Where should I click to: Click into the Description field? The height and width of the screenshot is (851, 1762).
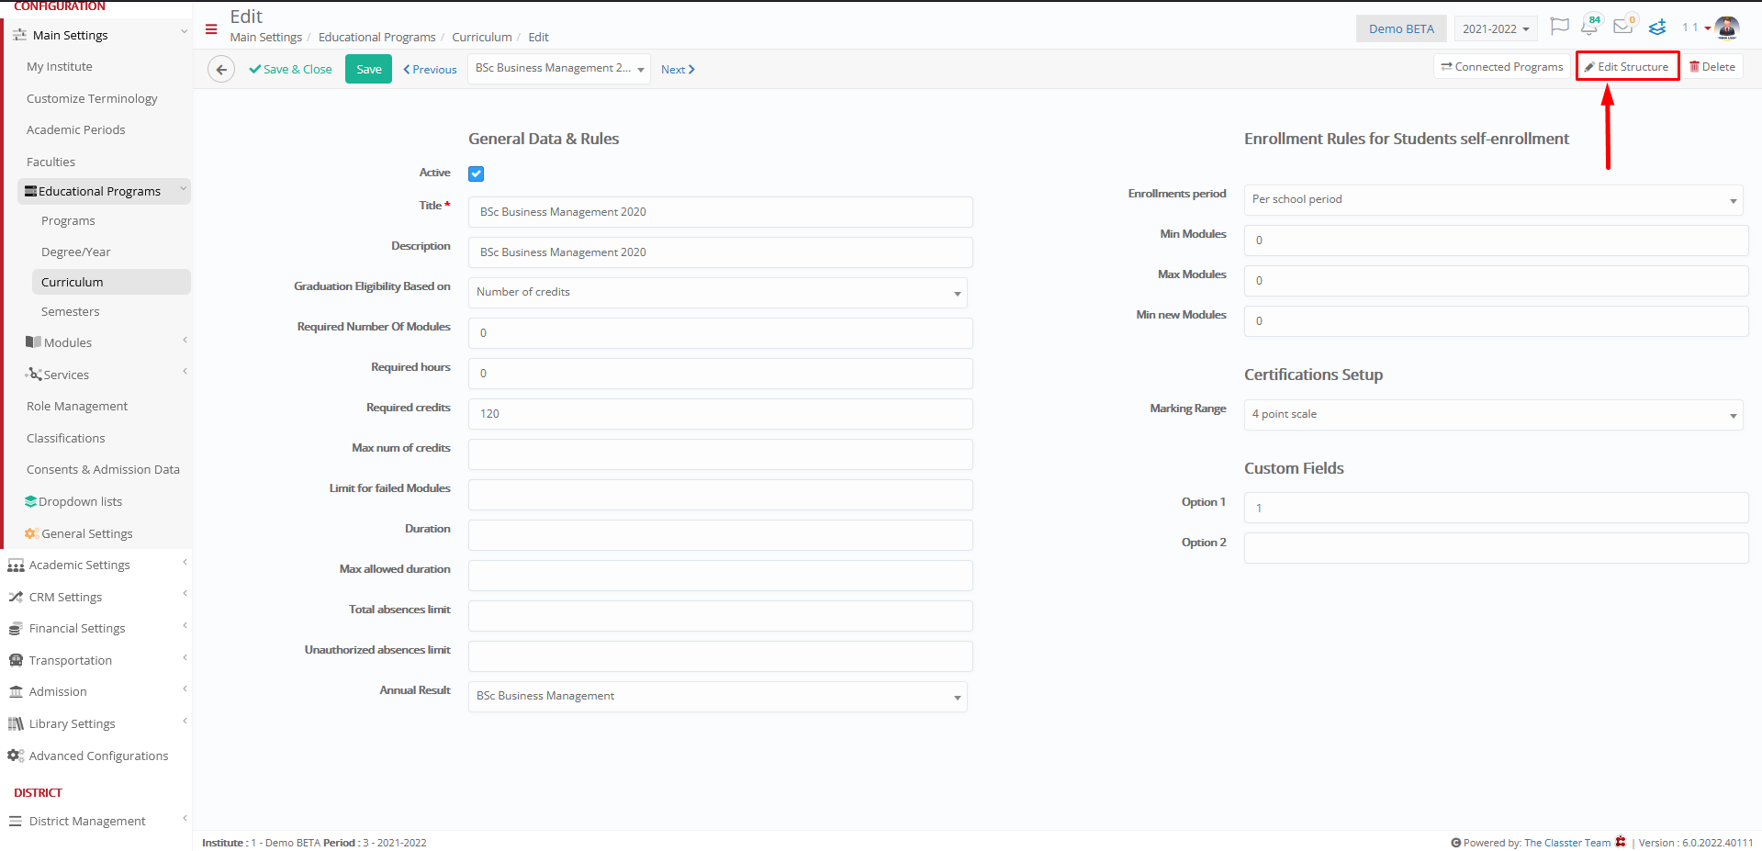point(720,252)
